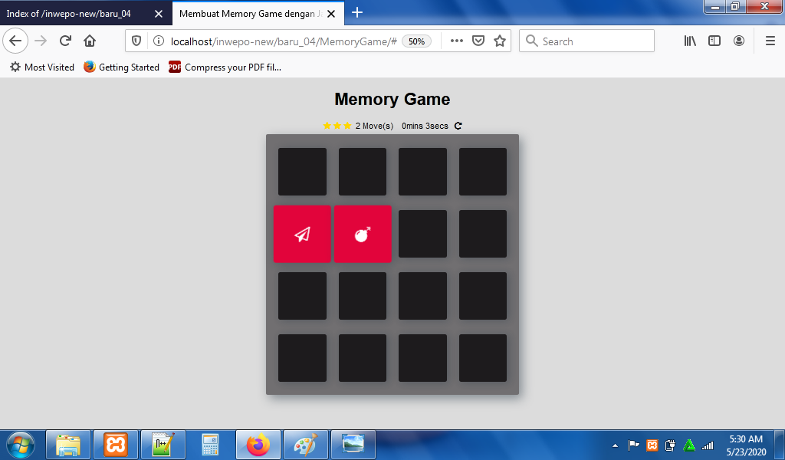Toggle the sidebar view icon
Image resolution: width=785 pixels, height=460 pixels.
click(x=714, y=41)
